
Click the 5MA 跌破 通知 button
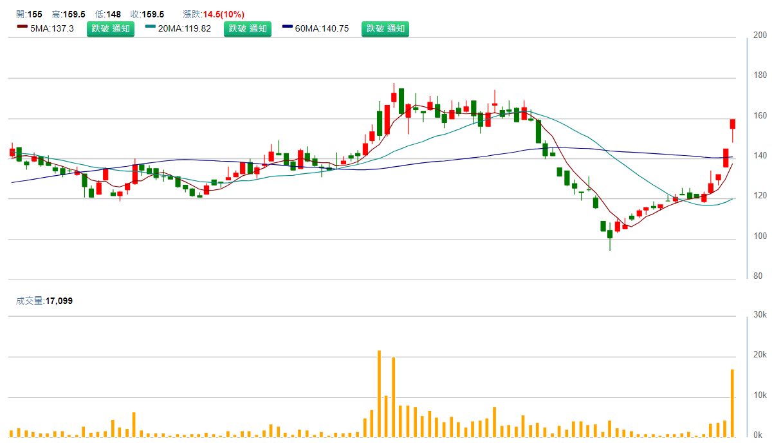111,28
